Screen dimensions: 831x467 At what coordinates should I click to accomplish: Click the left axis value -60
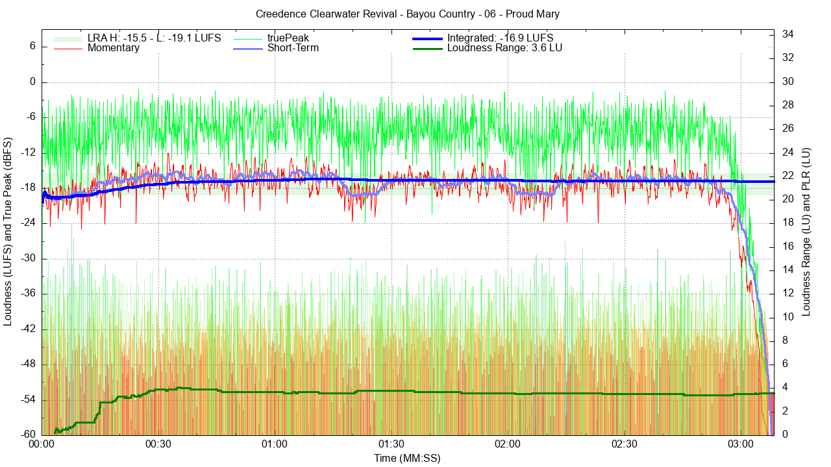pyautogui.click(x=29, y=435)
